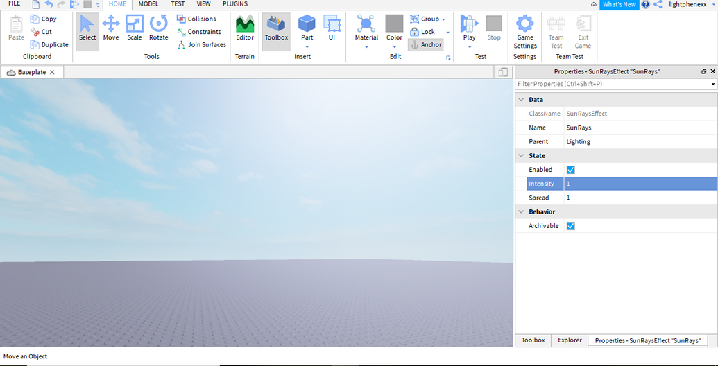Duplicate the selected object
The height and width of the screenshot is (366, 718).
49,44
